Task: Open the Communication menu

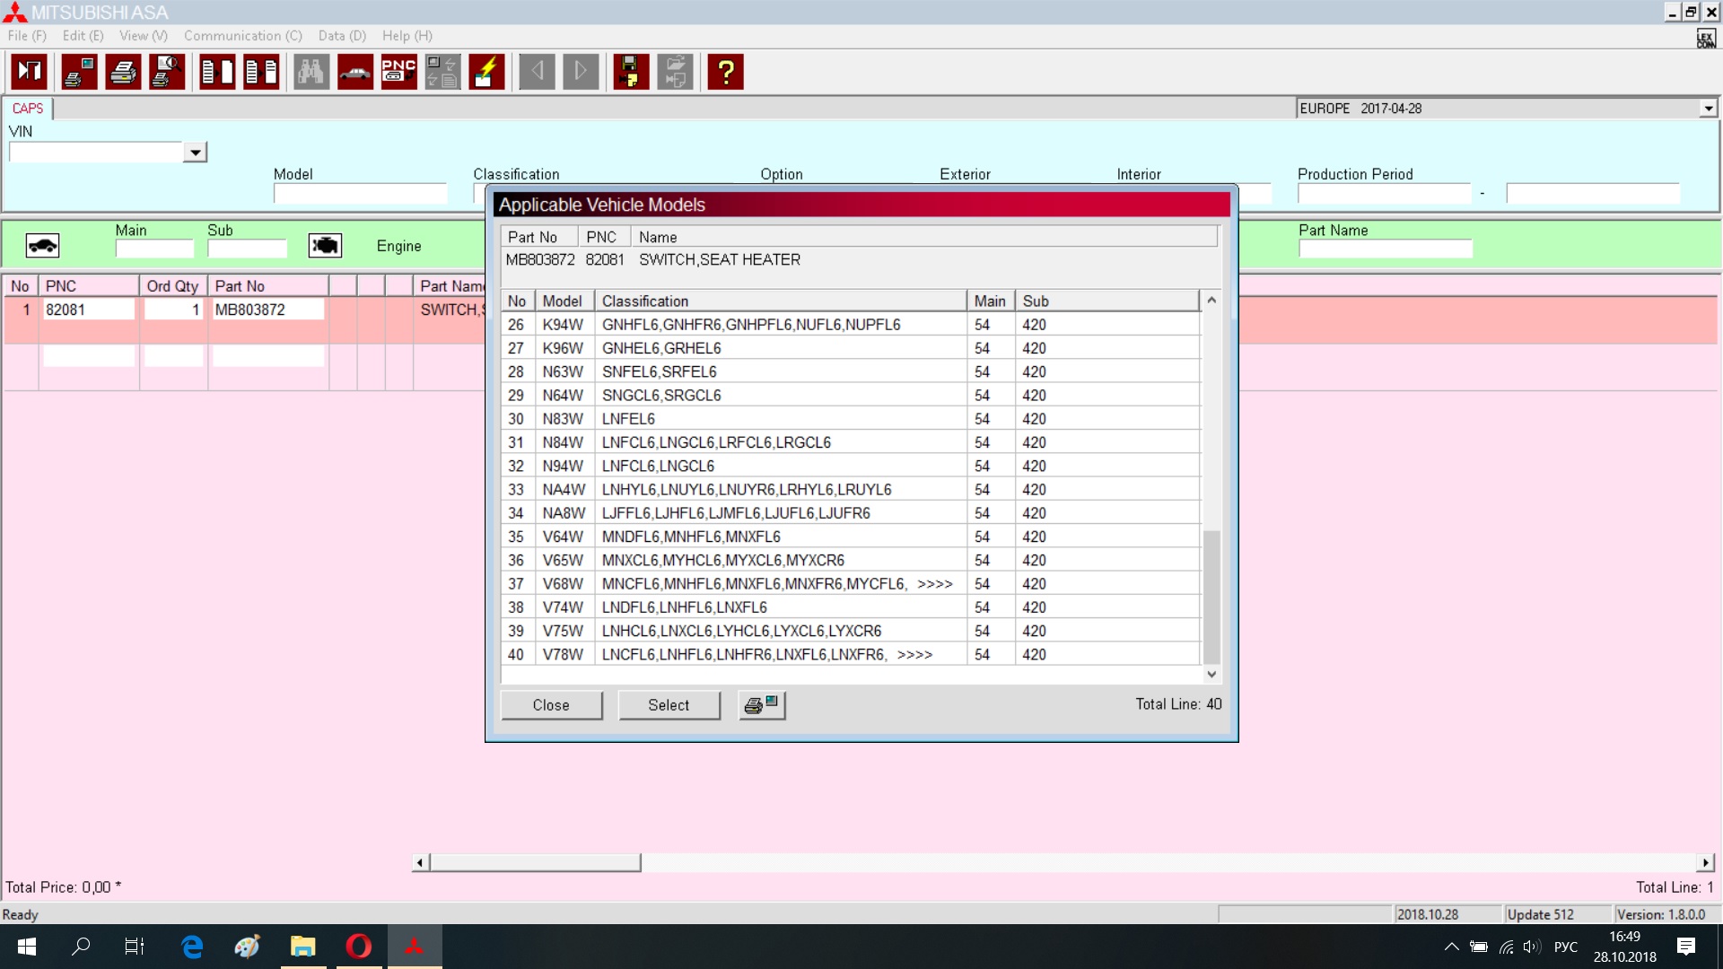Action: 242,36
